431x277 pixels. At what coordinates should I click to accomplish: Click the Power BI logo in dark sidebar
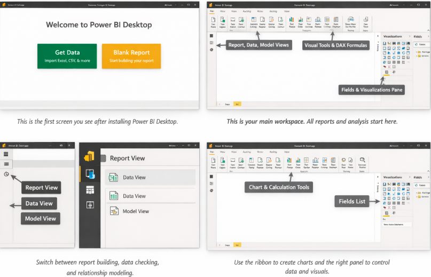89,157
